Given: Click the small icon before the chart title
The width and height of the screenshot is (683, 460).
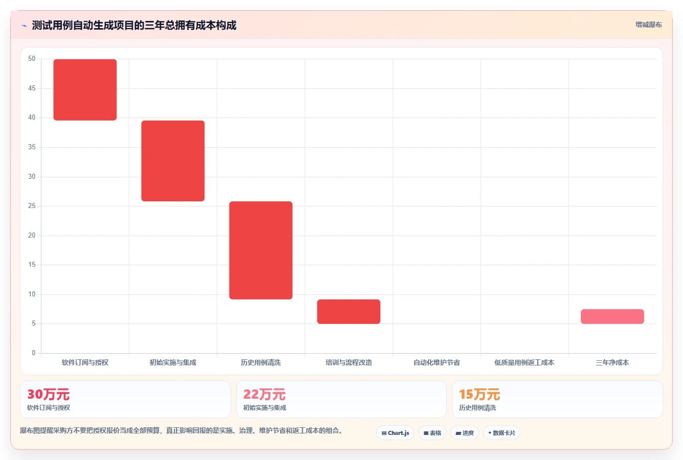Looking at the screenshot, I should (24, 26).
